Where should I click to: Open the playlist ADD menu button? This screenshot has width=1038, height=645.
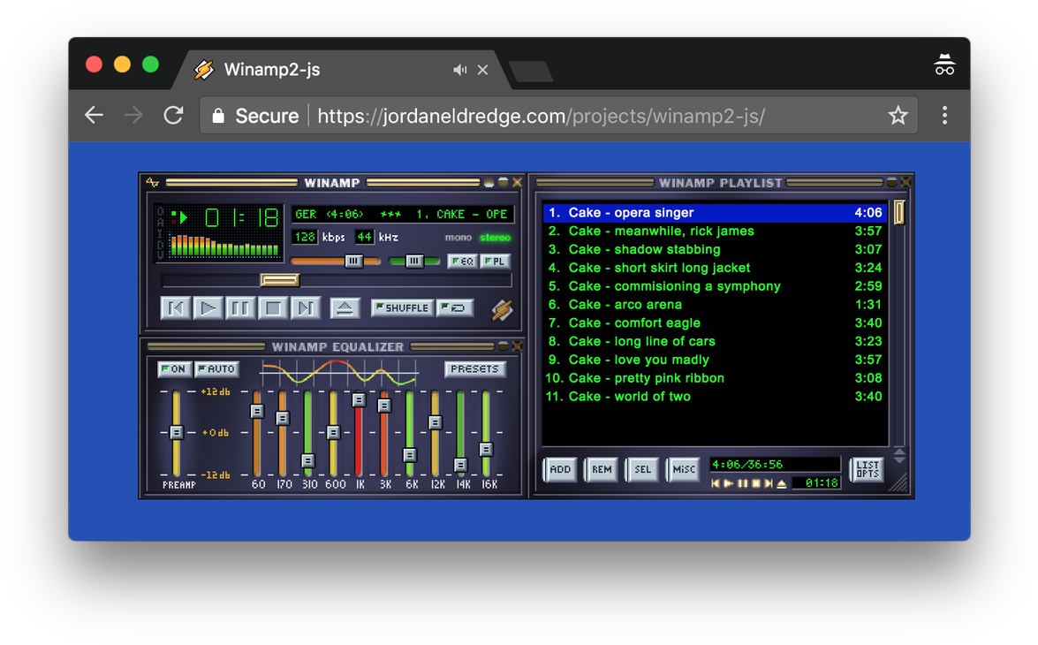tap(560, 469)
